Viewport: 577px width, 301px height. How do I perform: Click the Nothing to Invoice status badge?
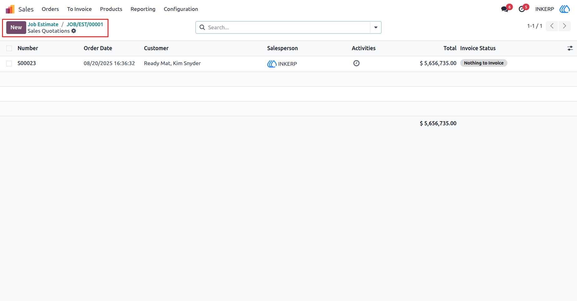pos(484,63)
